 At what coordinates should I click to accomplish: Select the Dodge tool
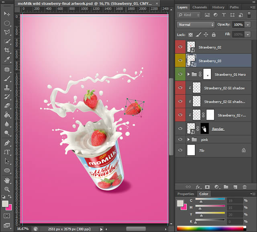7,133
